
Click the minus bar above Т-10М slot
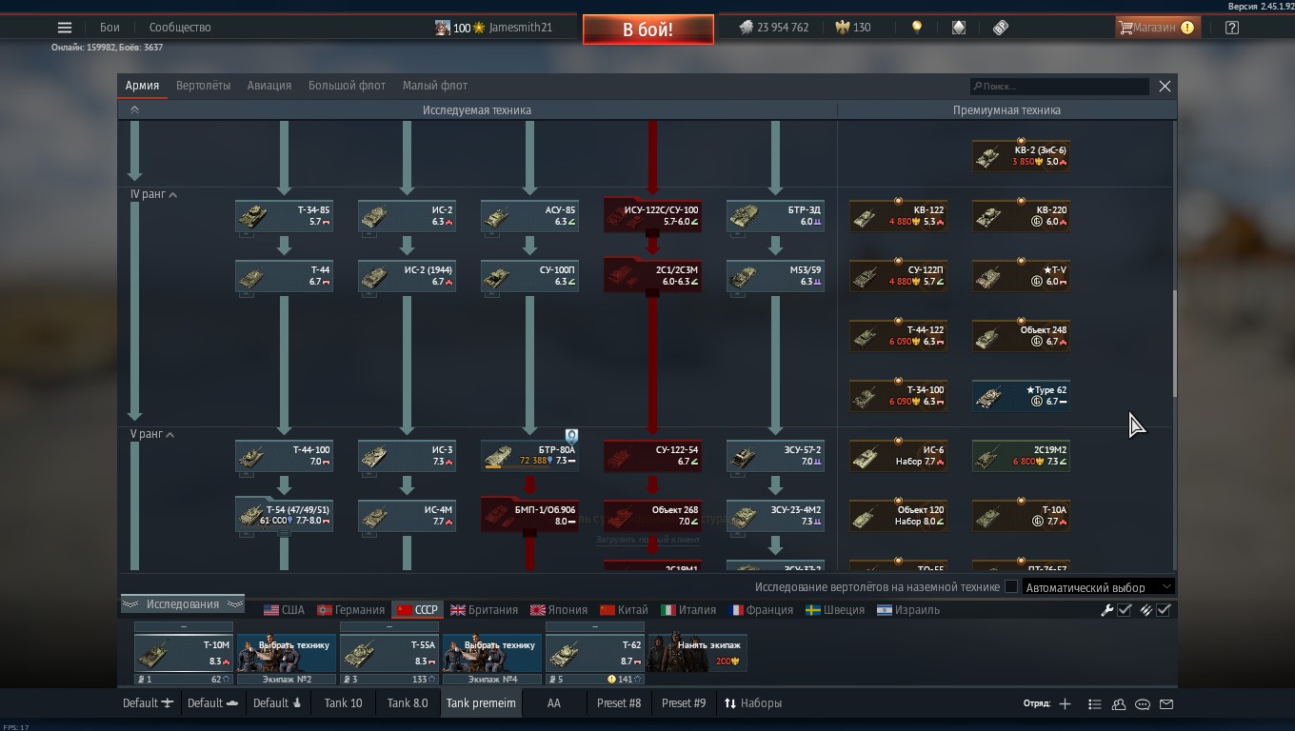[184, 627]
